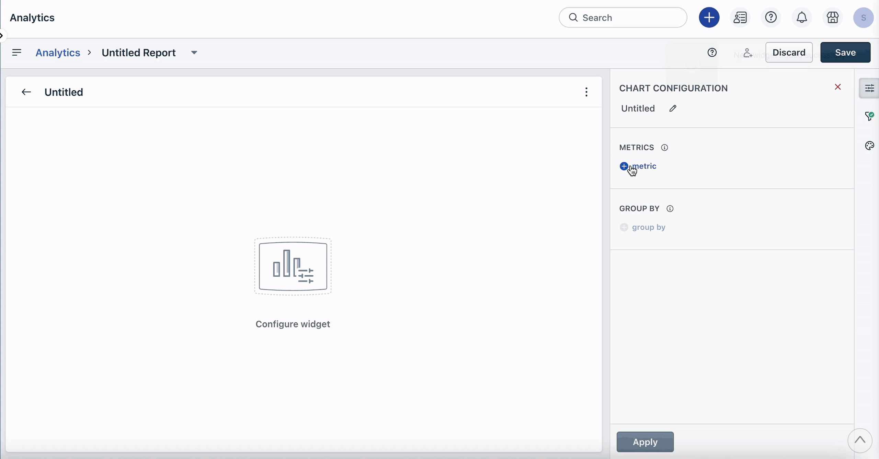Click the pencil icon to rename Untitled
Viewport: 879px width, 459px height.
pyautogui.click(x=673, y=108)
